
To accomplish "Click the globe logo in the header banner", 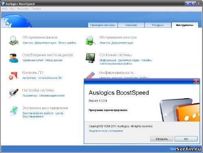I will [x=16, y=21].
